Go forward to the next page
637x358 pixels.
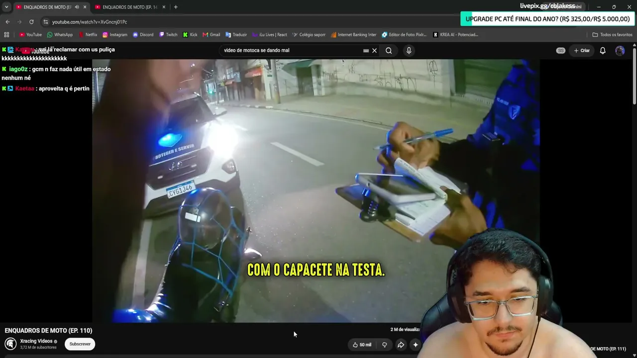[19, 22]
